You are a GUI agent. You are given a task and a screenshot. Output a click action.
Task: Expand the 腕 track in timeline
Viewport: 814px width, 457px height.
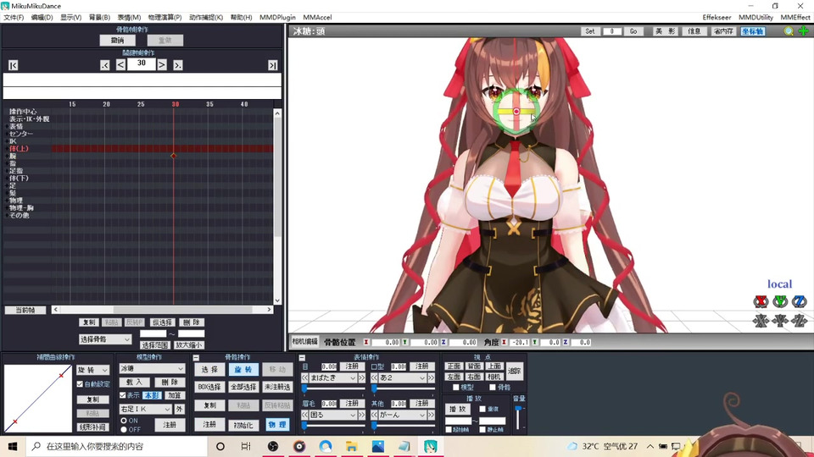click(x=7, y=156)
